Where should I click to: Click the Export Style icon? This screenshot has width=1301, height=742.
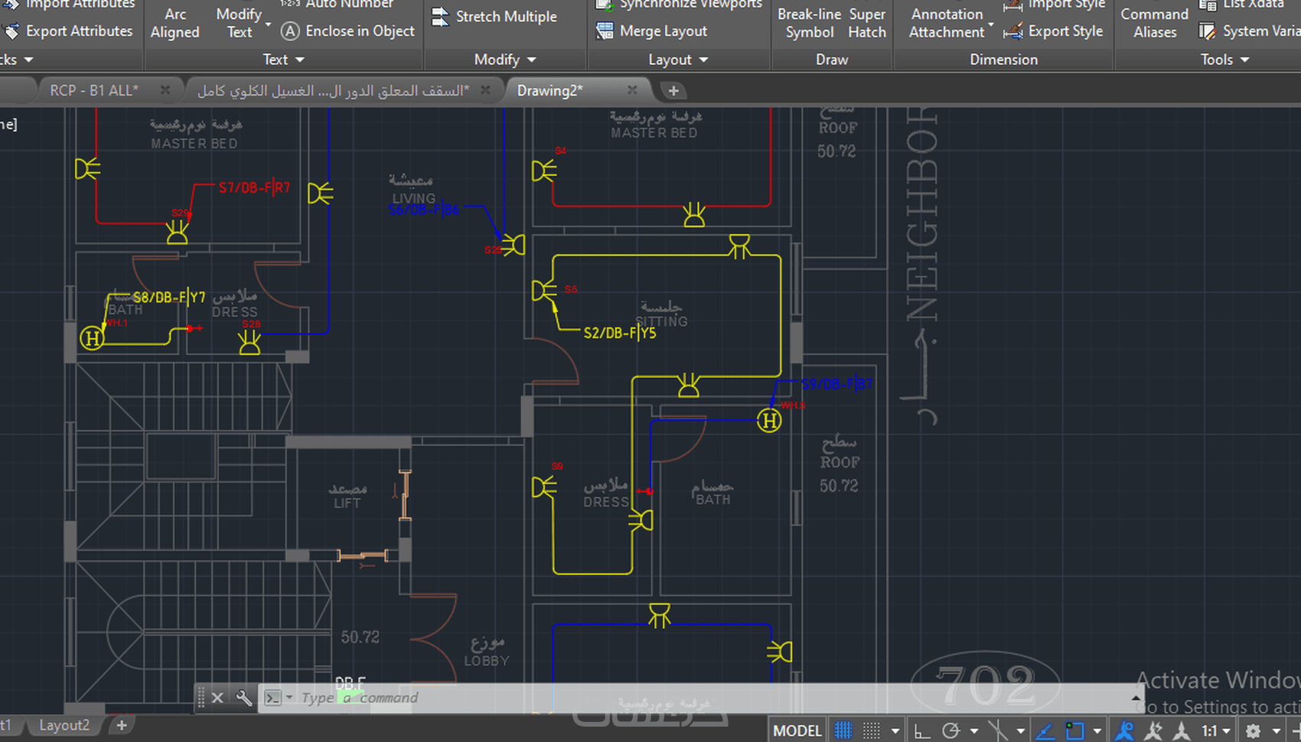tap(1013, 31)
